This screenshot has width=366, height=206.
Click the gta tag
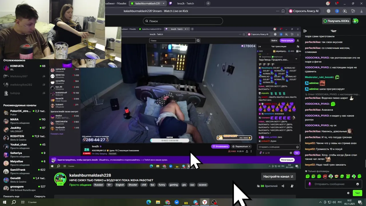click(x=184, y=185)
